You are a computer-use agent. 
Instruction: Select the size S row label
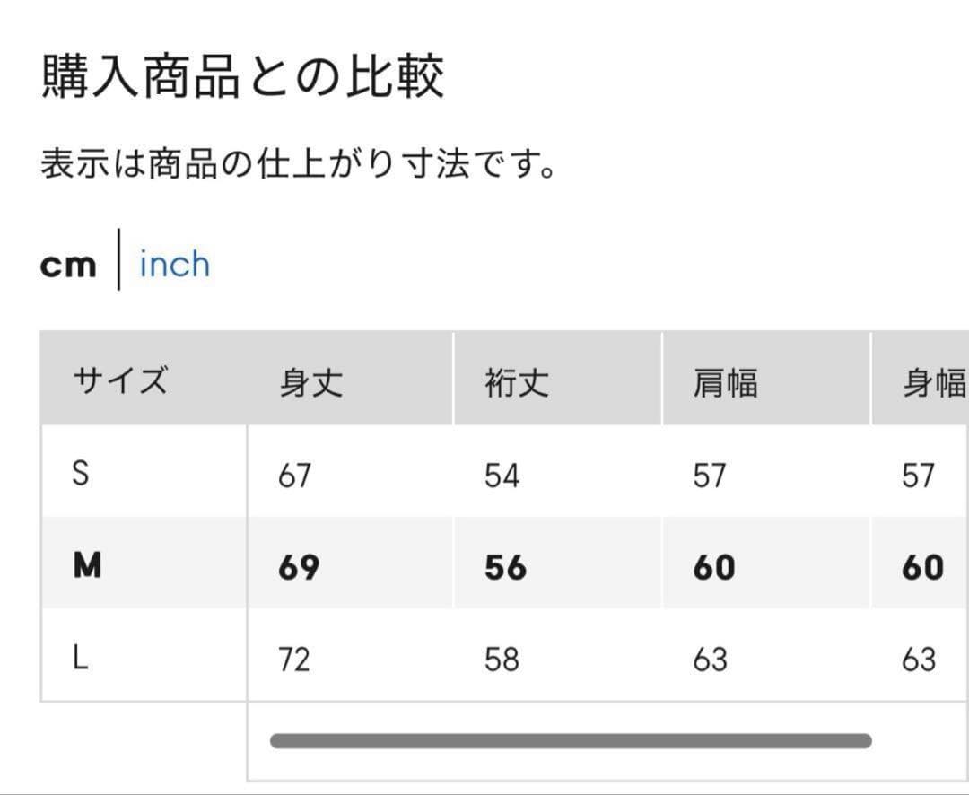tap(81, 474)
